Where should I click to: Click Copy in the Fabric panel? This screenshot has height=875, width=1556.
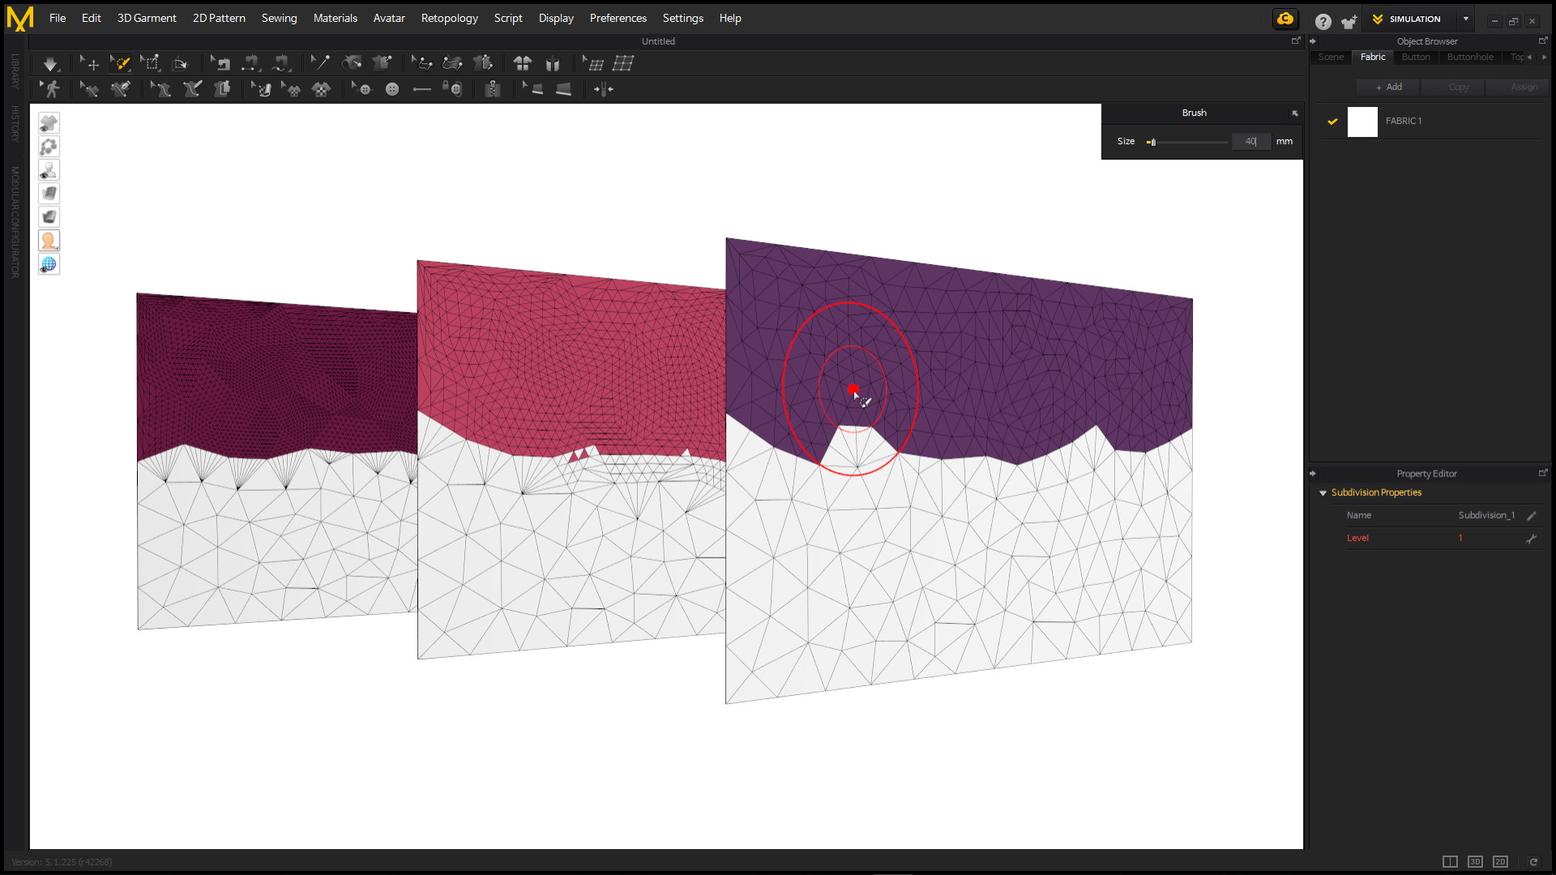tap(1457, 87)
